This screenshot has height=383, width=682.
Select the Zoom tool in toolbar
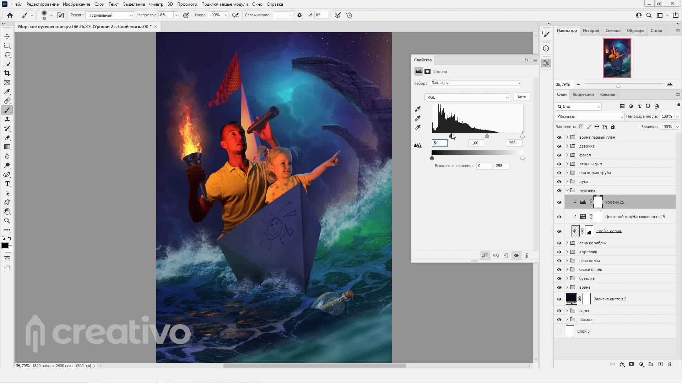pos(7,221)
